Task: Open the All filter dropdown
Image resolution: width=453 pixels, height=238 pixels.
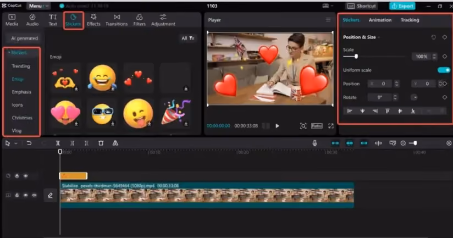Action: click(188, 38)
